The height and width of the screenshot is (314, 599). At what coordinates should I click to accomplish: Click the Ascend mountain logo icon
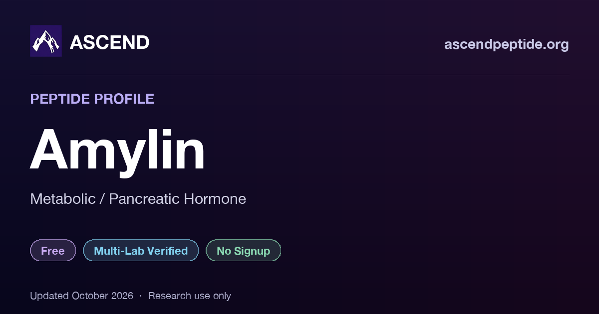pyautogui.click(x=46, y=41)
